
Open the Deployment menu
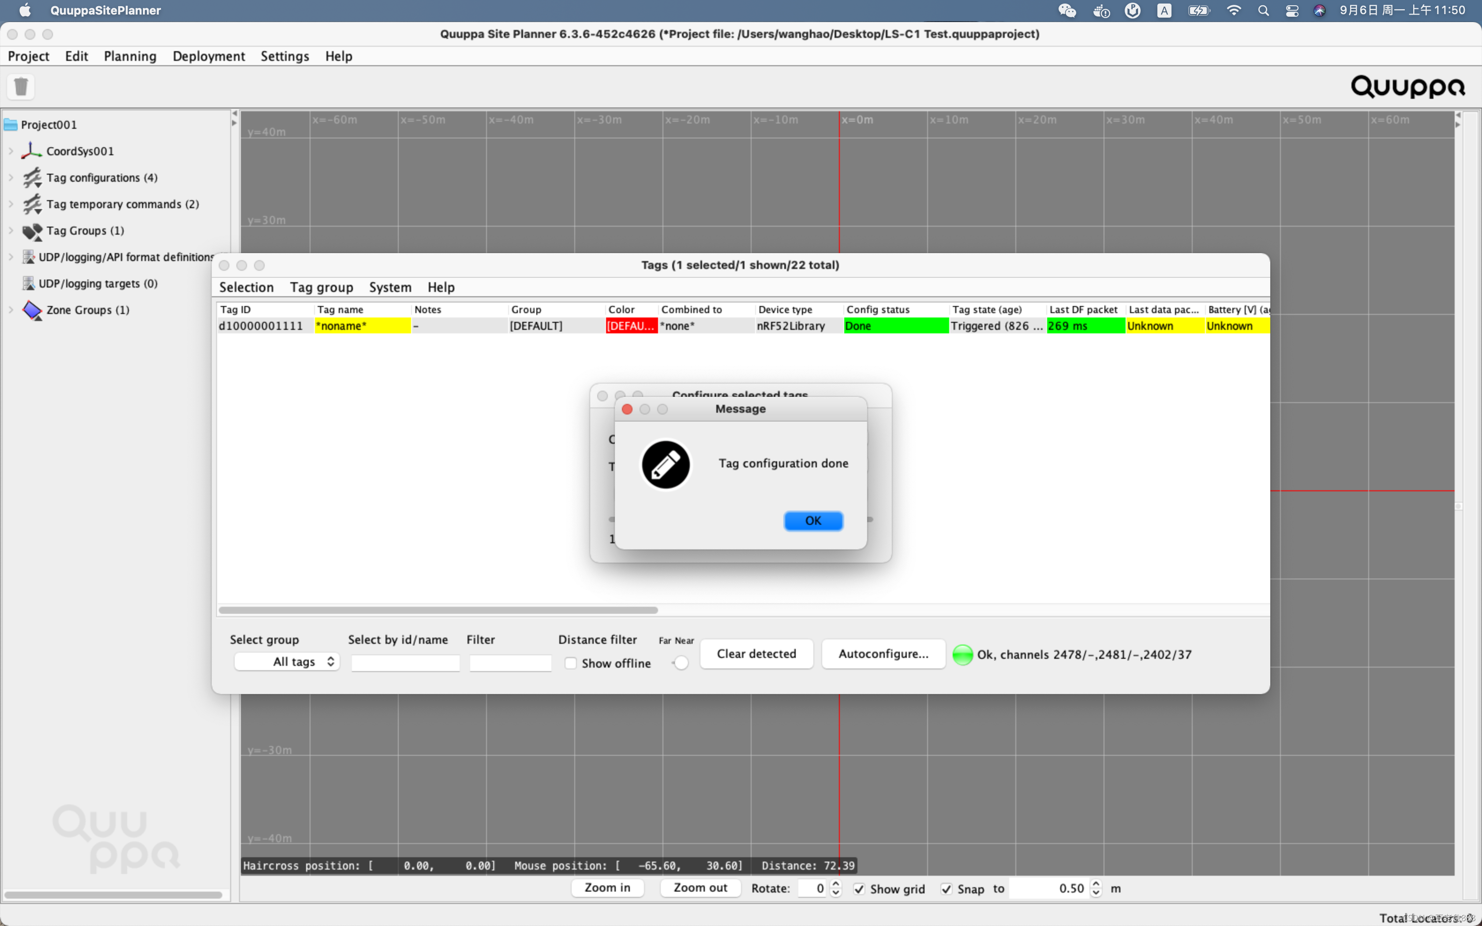[208, 56]
